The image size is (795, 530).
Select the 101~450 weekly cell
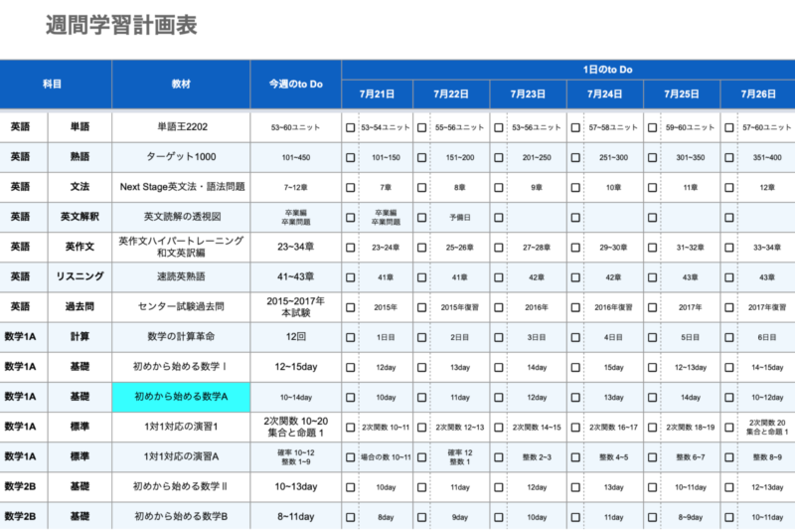coord(296,157)
